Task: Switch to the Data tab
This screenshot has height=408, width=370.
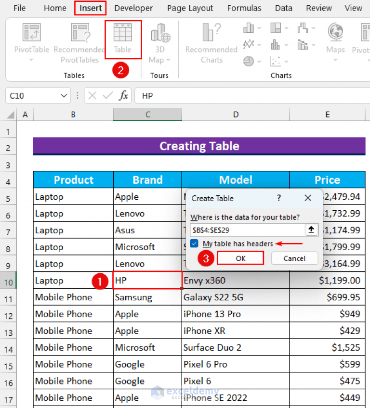Action: click(283, 8)
